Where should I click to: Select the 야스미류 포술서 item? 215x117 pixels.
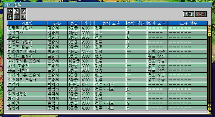(x=107, y=80)
